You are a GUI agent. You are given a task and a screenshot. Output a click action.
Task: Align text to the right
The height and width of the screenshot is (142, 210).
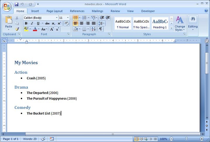[x=88, y=23]
